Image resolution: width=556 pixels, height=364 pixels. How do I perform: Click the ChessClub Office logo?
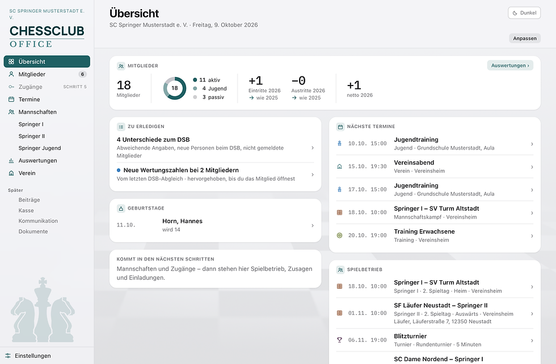[47, 36]
